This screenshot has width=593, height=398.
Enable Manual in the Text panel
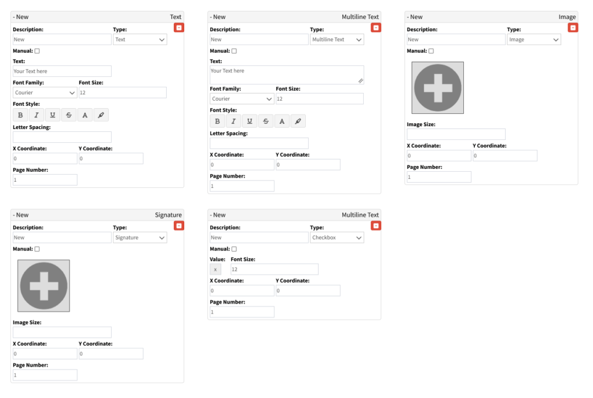click(x=37, y=51)
